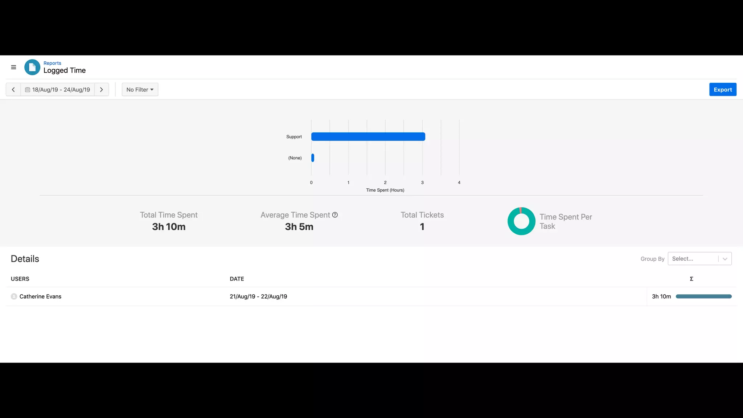Click Catherine Evans' avatar icon
Viewport: 743px width, 418px height.
coord(14,296)
